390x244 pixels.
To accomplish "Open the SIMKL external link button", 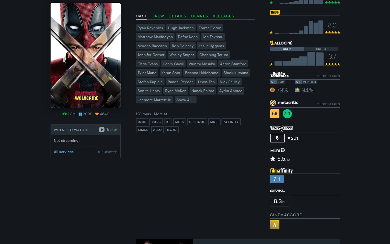I will (x=143, y=130).
